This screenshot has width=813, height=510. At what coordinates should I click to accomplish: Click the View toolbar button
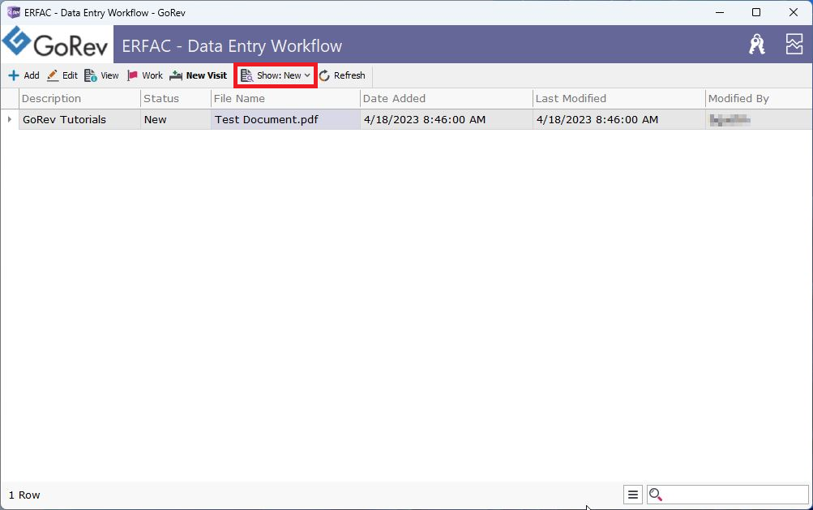(101, 75)
